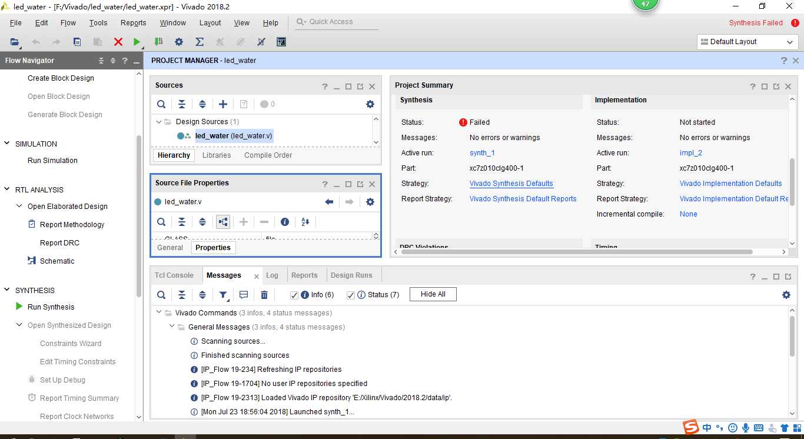Toggle the Status (7) checkbox
Screen dimensions: 804x439
click(351, 295)
